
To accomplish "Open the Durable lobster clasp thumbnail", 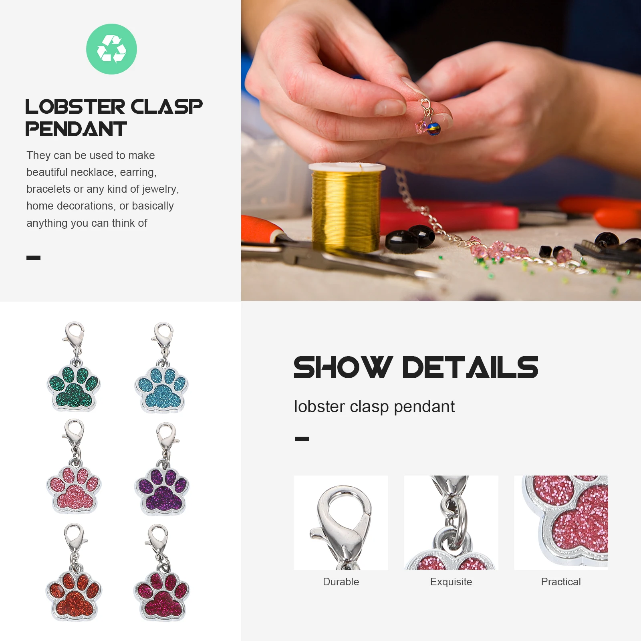I will (341, 522).
